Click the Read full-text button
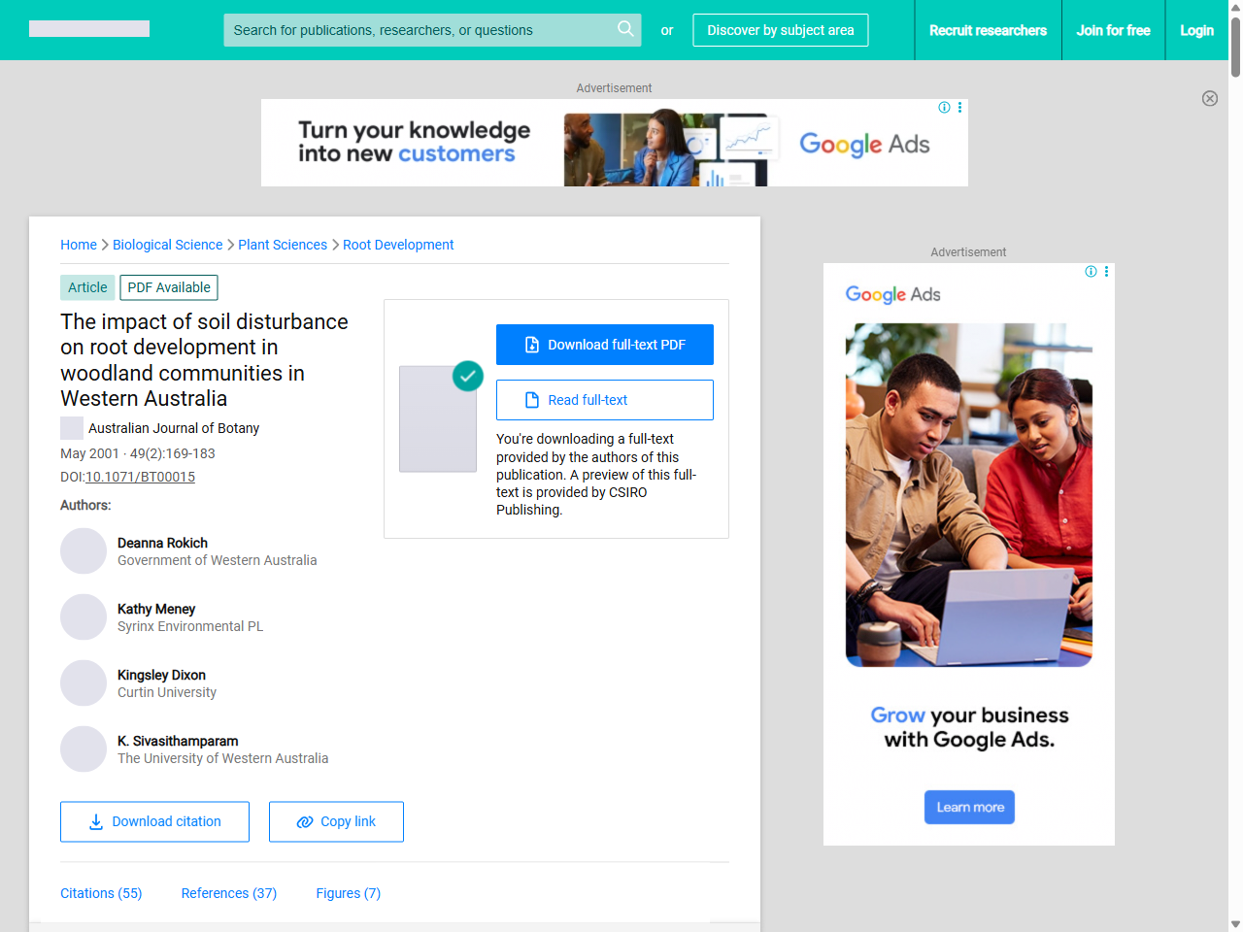1243x932 pixels. pos(604,400)
